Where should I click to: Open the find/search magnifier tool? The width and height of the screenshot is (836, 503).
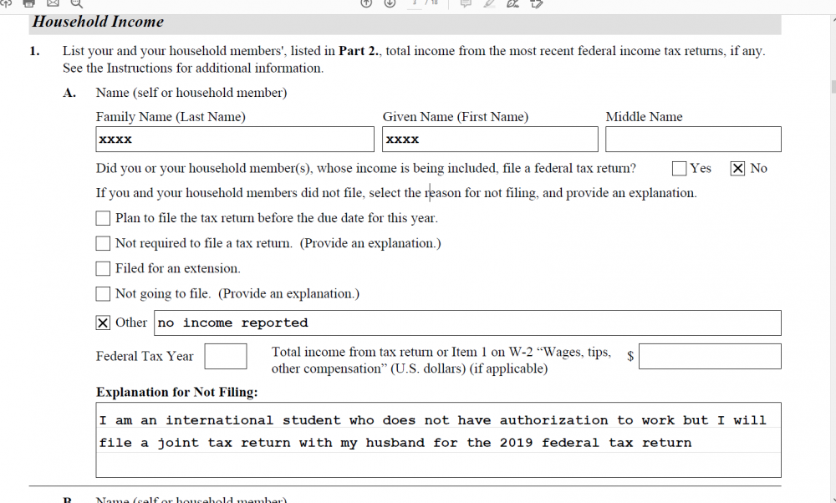[77, 3]
